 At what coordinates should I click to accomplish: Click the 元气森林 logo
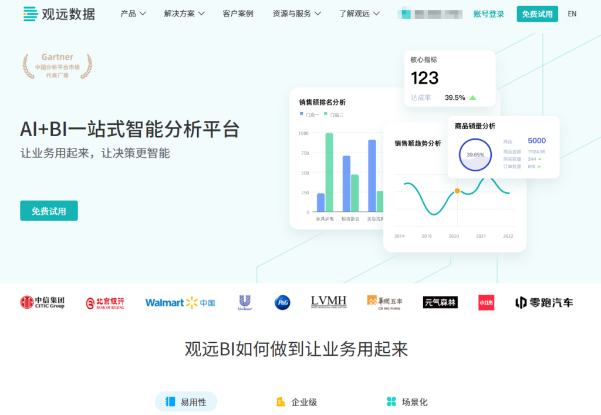point(440,302)
